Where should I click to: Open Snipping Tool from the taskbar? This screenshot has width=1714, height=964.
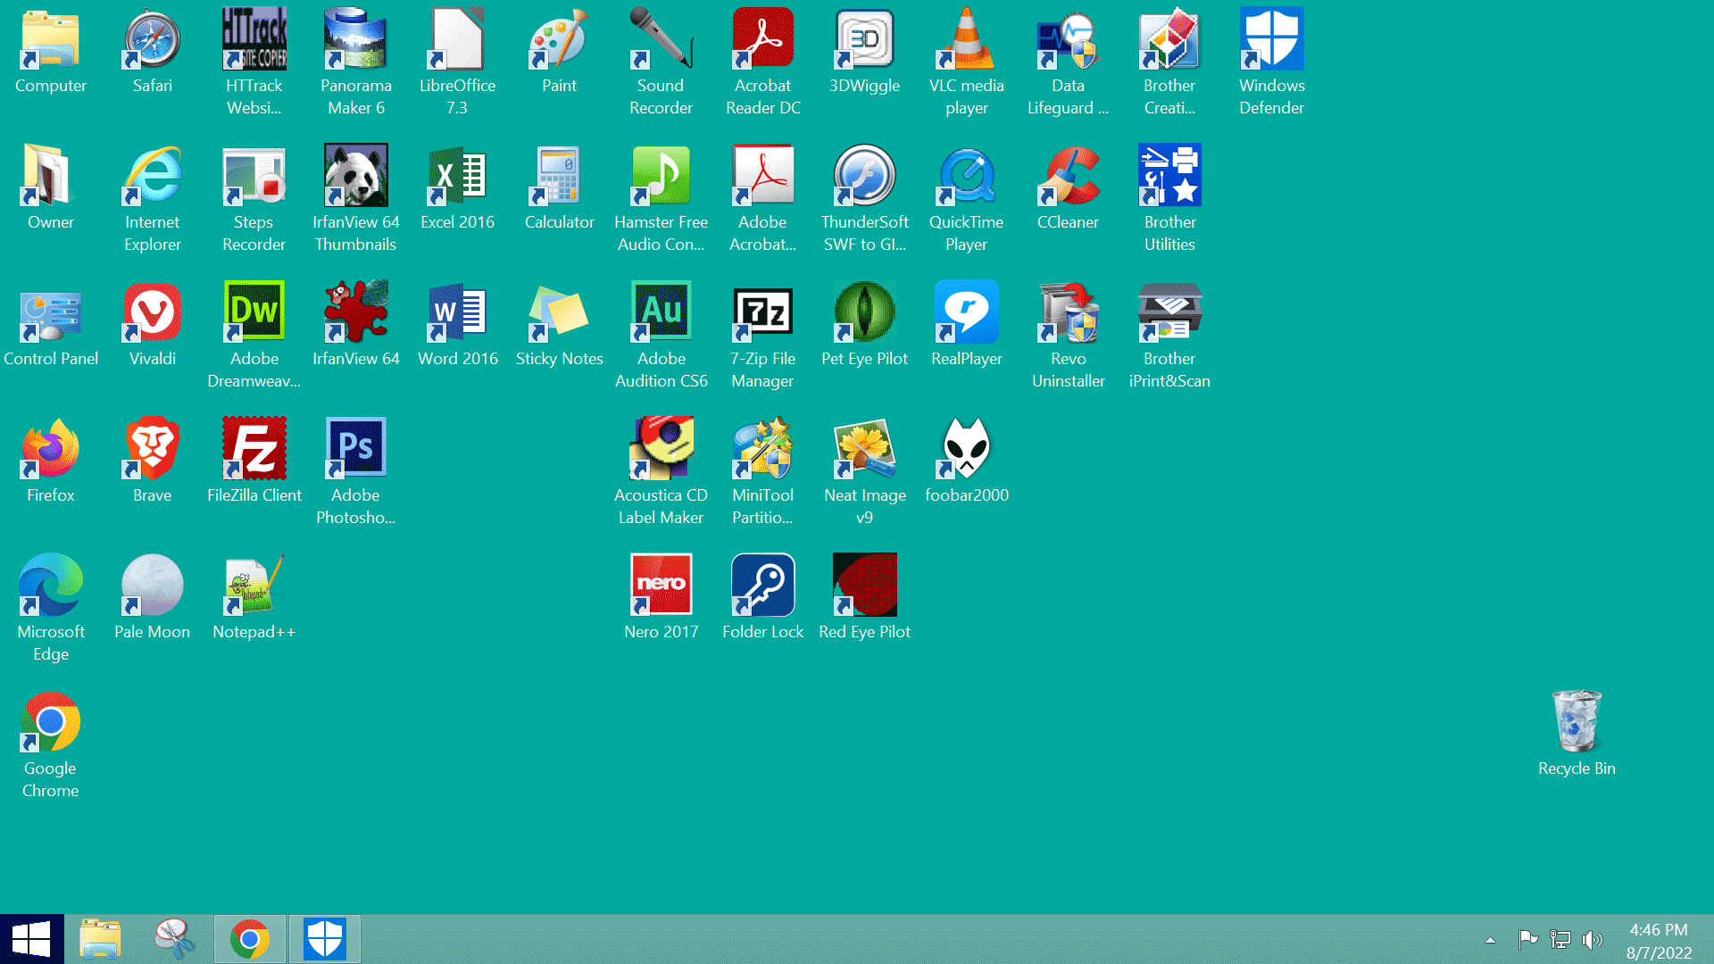pos(175,939)
